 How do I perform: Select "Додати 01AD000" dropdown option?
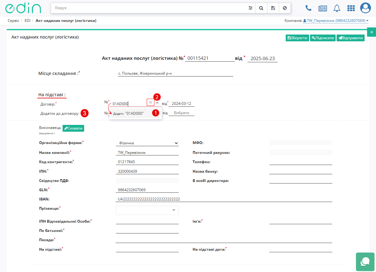[136, 113]
